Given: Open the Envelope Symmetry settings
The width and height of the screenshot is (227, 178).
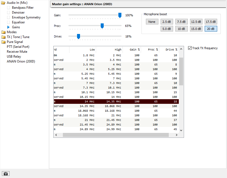Looking at the screenshot, I should [26, 17].
